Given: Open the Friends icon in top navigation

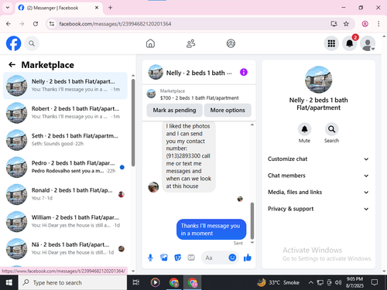Looking at the screenshot, I should pos(190,43).
